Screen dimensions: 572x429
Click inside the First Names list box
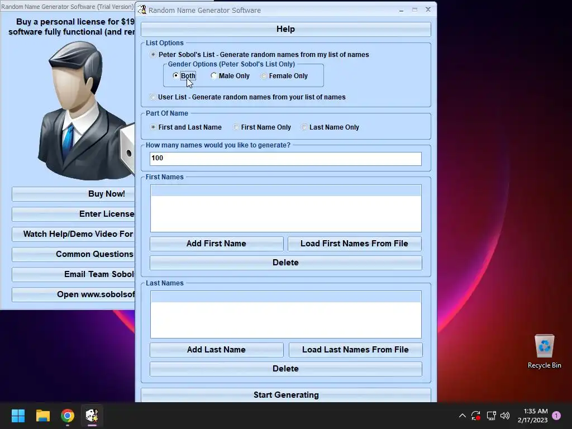pyautogui.click(x=285, y=208)
